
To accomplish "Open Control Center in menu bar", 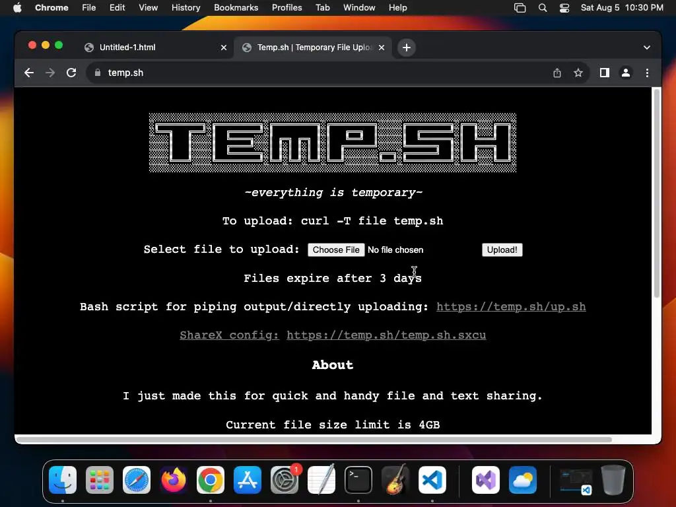I will click(564, 8).
